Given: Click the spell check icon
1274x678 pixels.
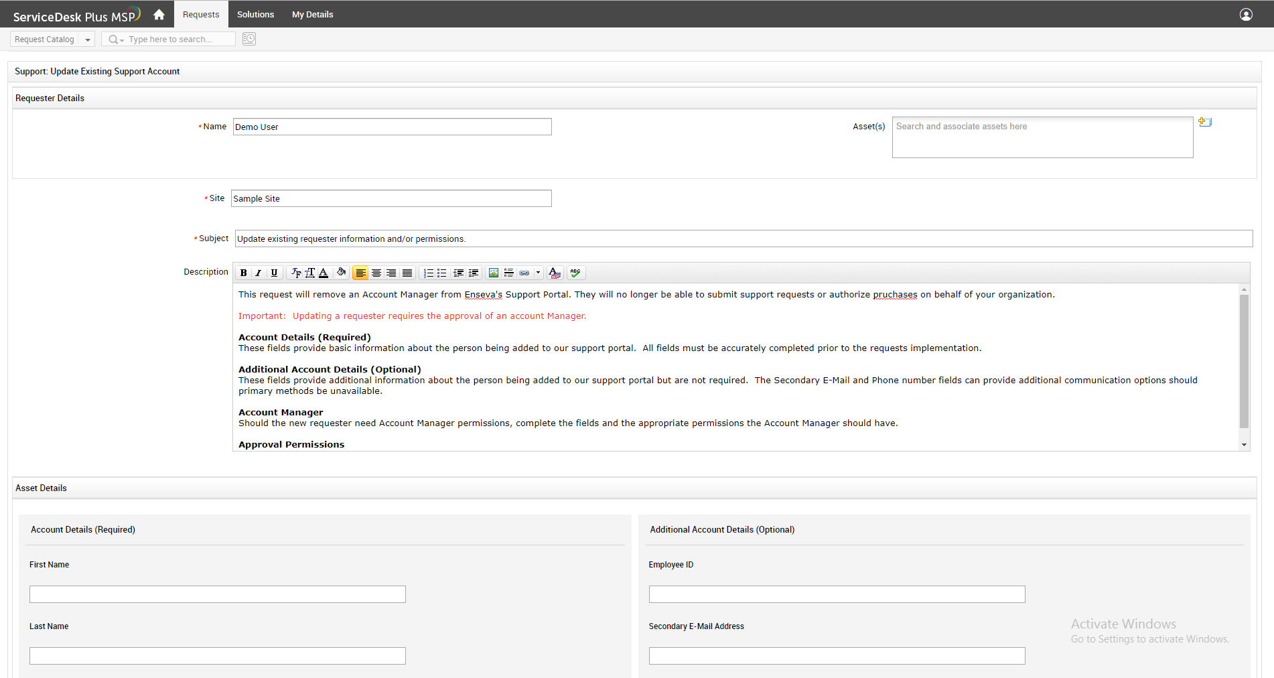Looking at the screenshot, I should coord(575,273).
